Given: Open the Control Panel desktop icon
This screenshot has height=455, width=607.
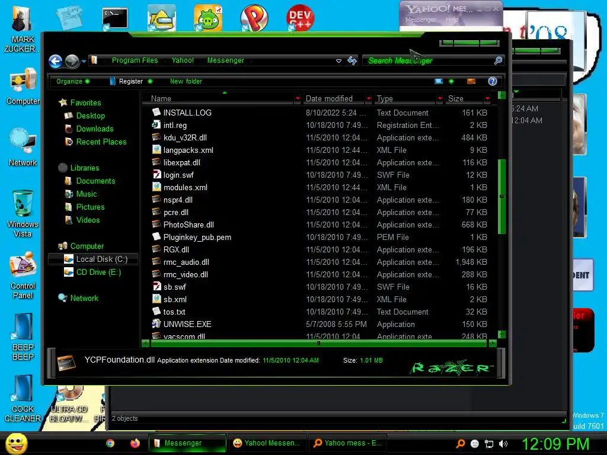Looking at the screenshot, I should coord(23,275).
